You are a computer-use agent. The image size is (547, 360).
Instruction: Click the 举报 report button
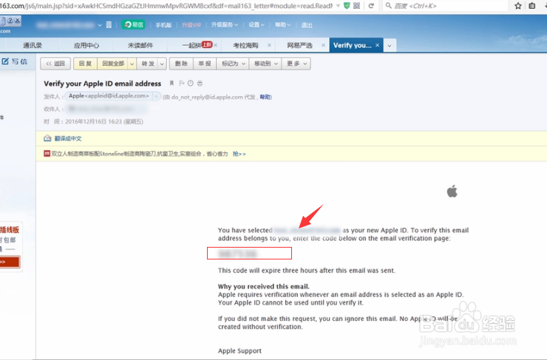[205, 64]
